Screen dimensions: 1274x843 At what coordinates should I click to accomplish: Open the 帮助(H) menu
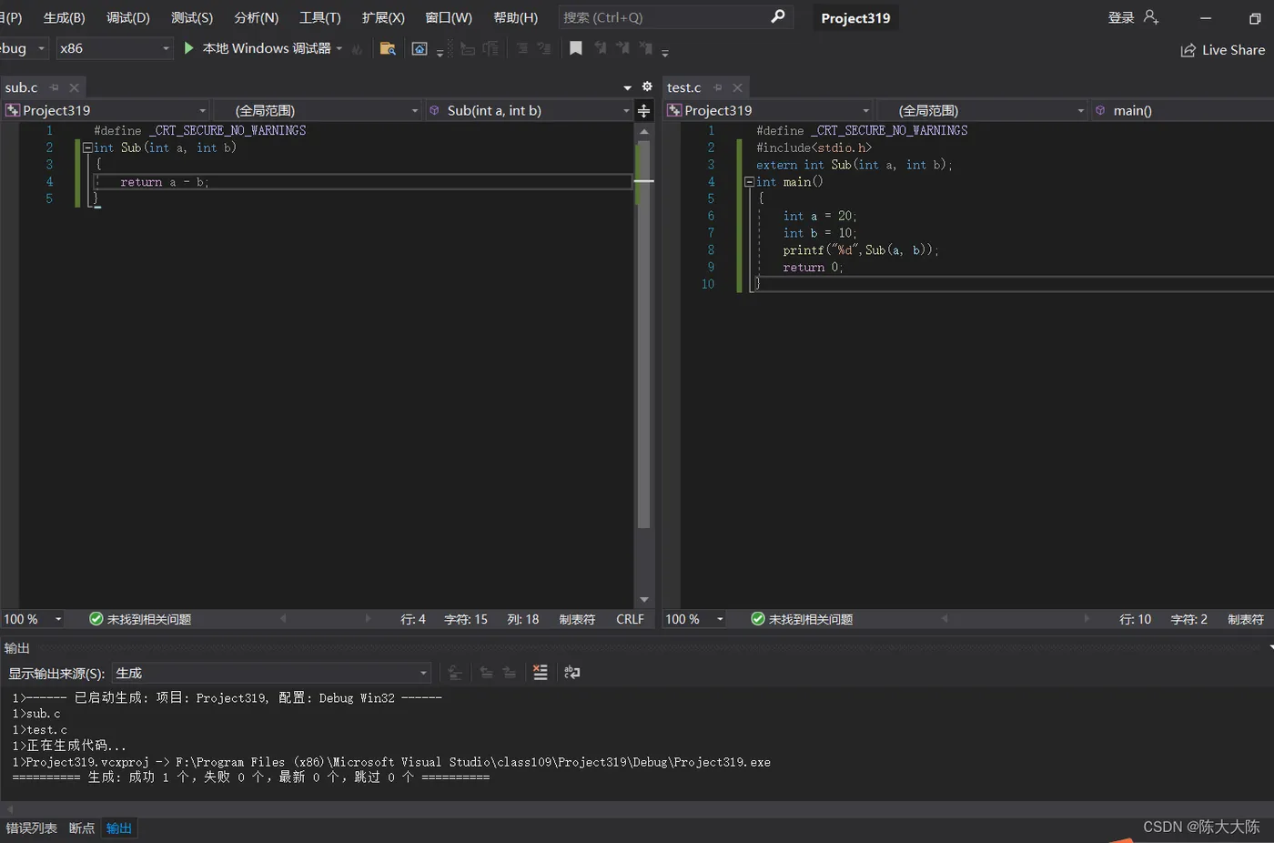(515, 17)
